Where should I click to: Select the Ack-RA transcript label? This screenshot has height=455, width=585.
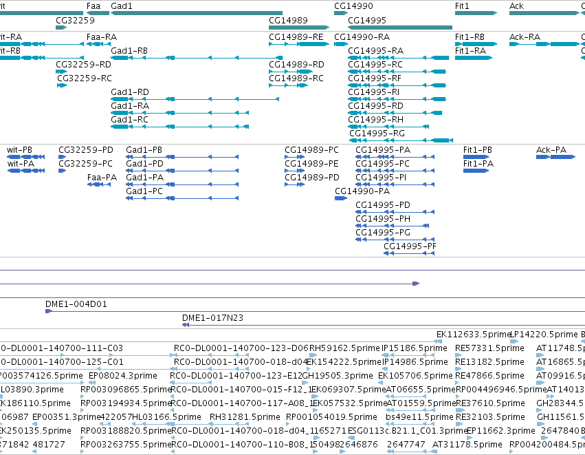(525, 37)
